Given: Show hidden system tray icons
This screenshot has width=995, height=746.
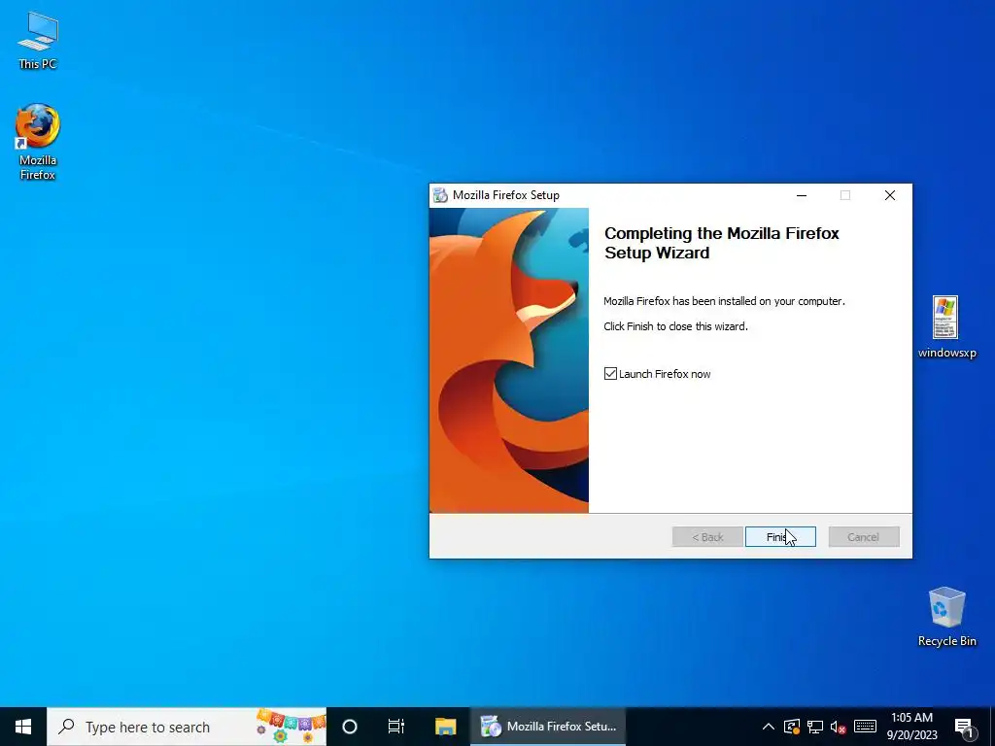Looking at the screenshot, I should click(x=768, y=727).
